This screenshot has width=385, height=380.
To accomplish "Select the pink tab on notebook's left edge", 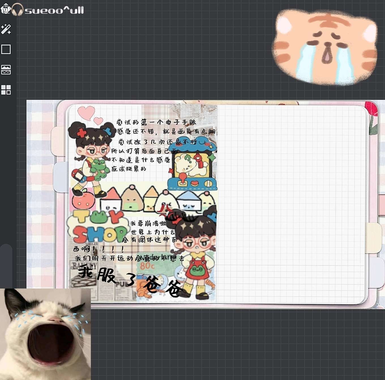I will pos(59,141).
